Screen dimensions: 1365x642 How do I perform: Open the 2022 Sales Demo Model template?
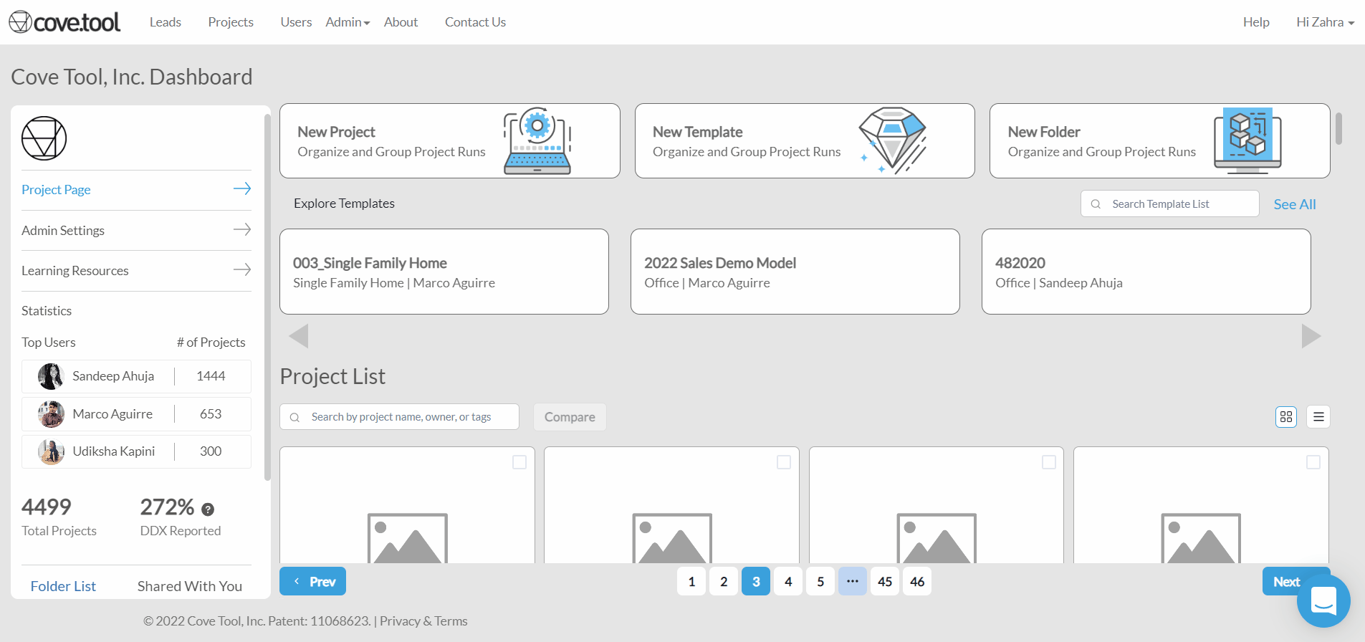[x=795, y=272]
